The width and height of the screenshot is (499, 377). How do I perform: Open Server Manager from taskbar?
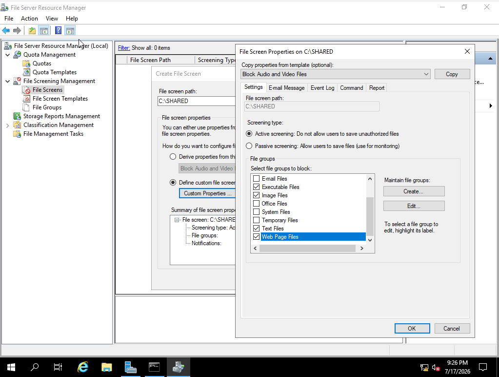tap(130, 367)
